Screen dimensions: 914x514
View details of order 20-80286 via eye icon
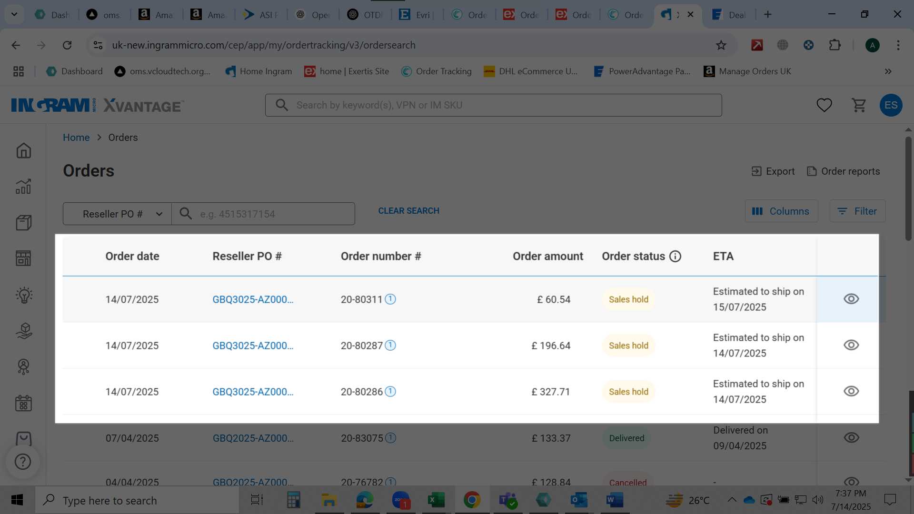pos(851,391)
